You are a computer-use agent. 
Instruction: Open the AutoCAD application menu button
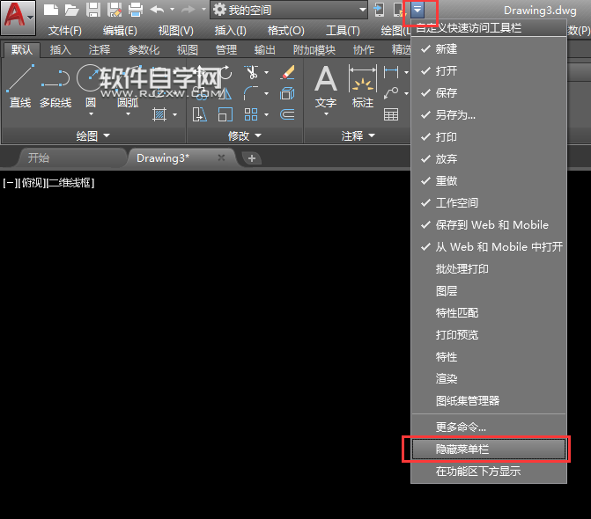point(18,17)
